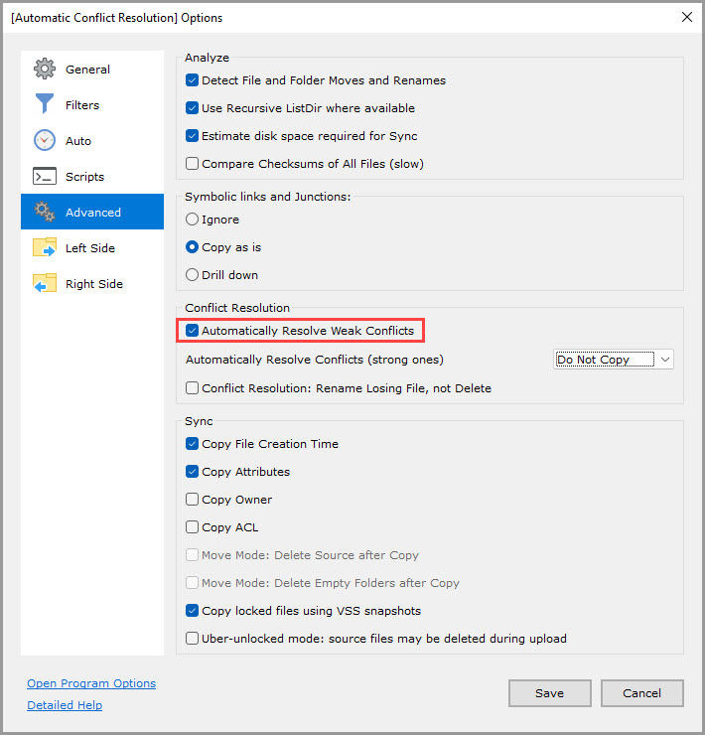The image size is (705, 735).
Task: Click the Scripts terminal icon
Action: tap(44, 176)
